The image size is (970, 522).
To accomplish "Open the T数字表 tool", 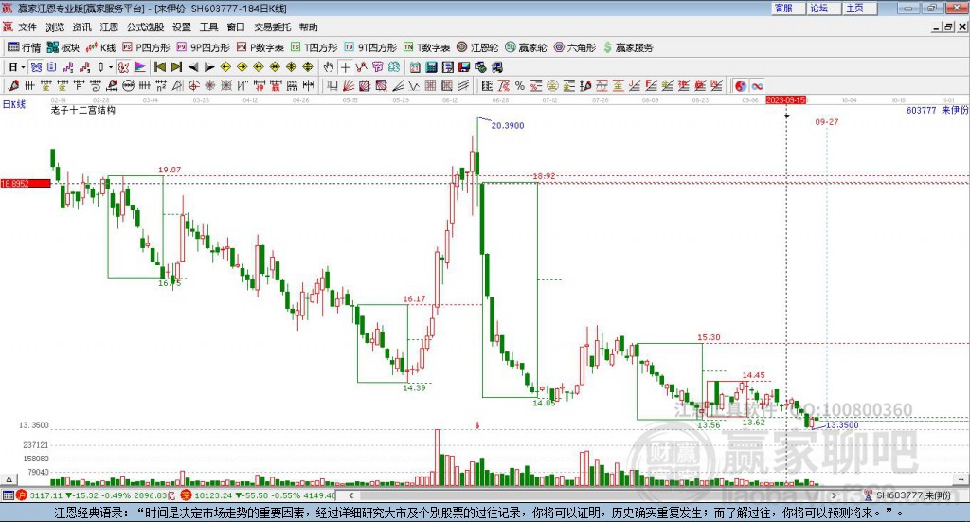I will [x=426, y=47].
